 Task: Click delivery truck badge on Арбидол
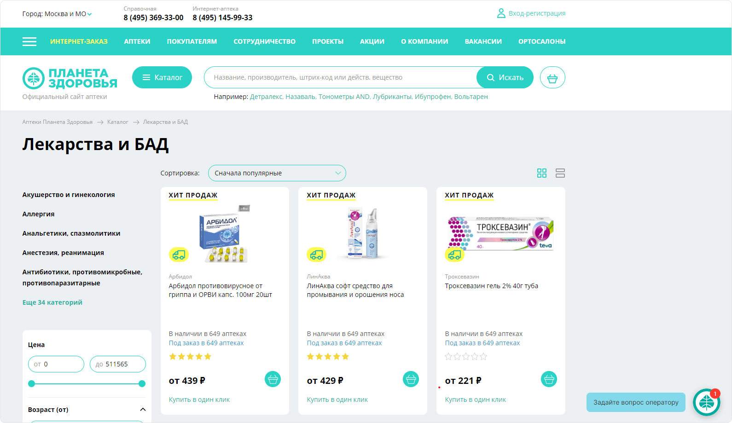[179, 254]
